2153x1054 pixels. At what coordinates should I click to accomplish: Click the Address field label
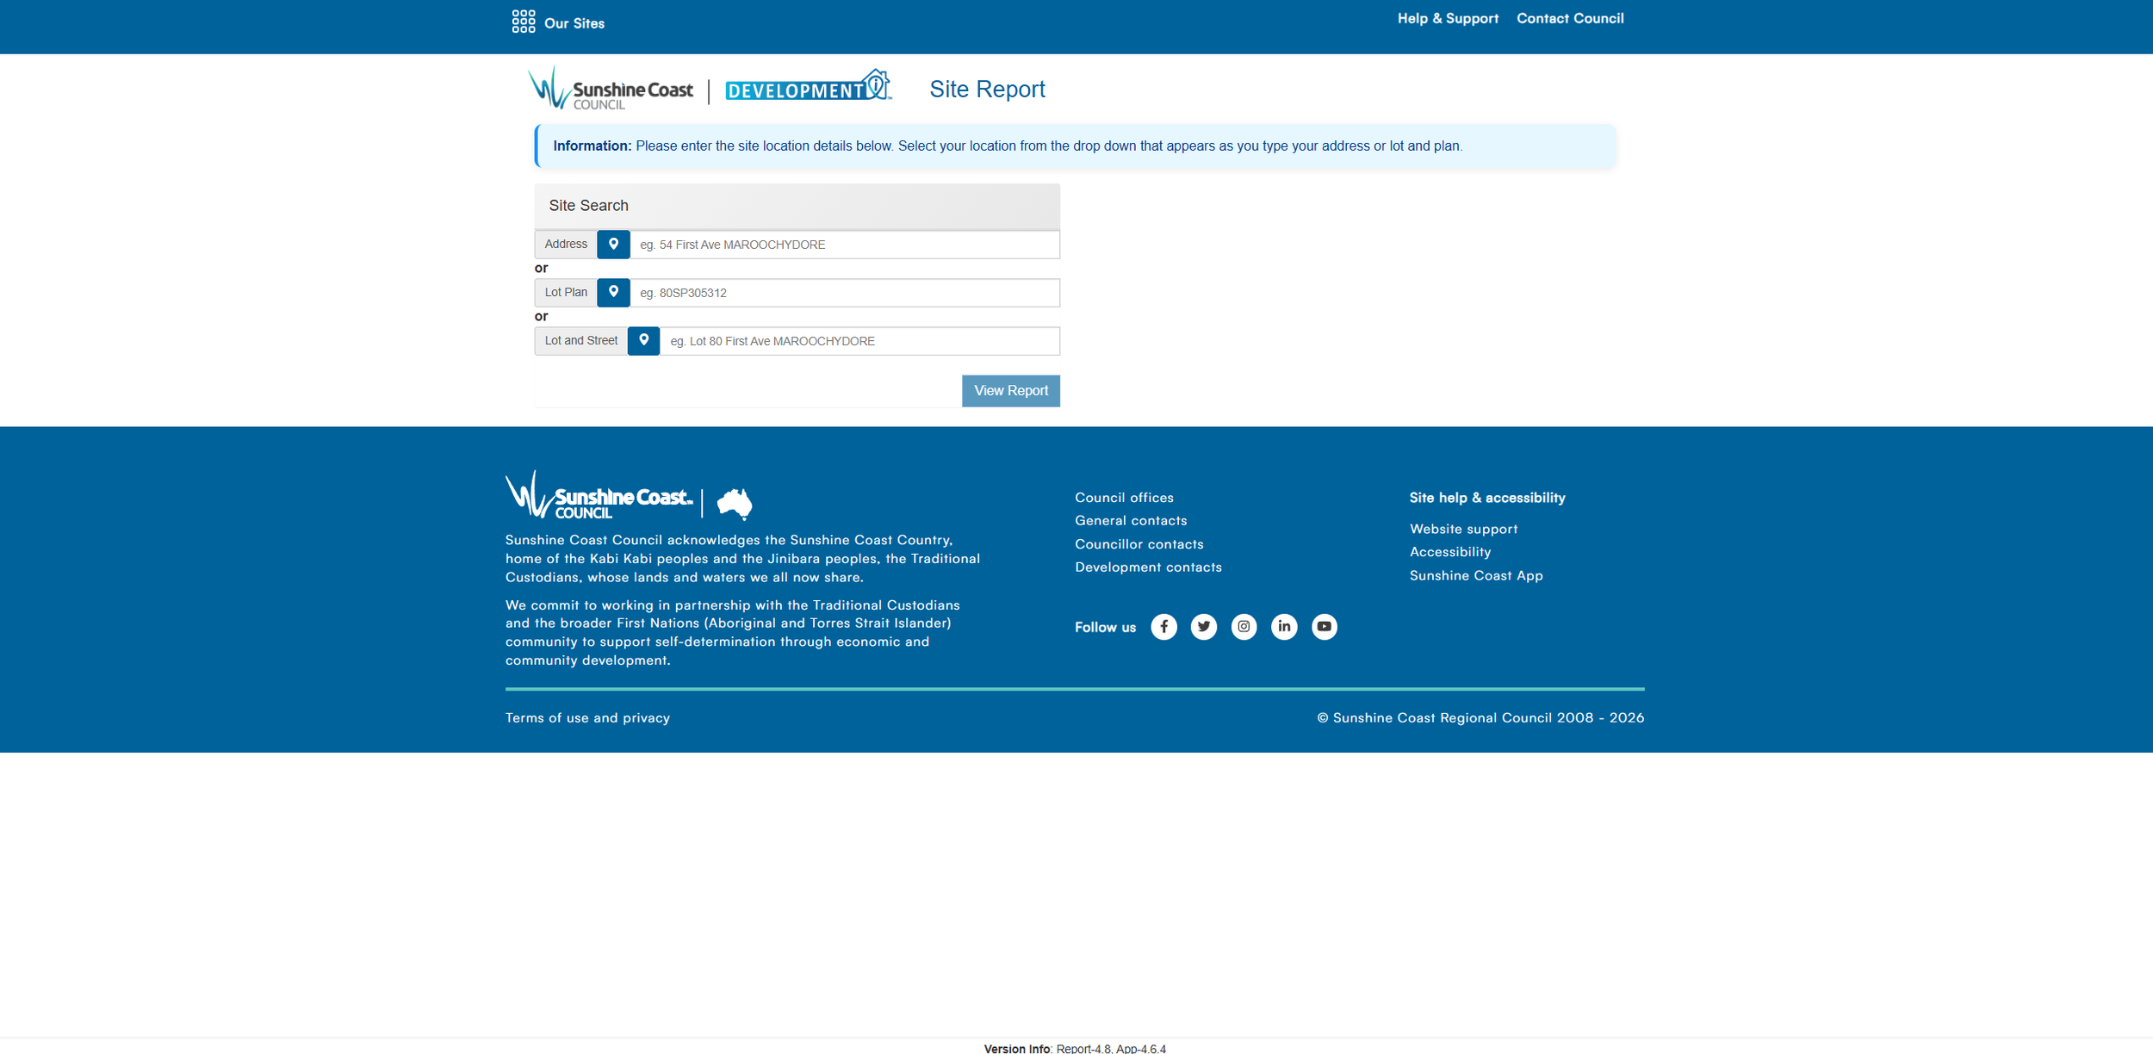pyautogui.click(x=566, y=245)
